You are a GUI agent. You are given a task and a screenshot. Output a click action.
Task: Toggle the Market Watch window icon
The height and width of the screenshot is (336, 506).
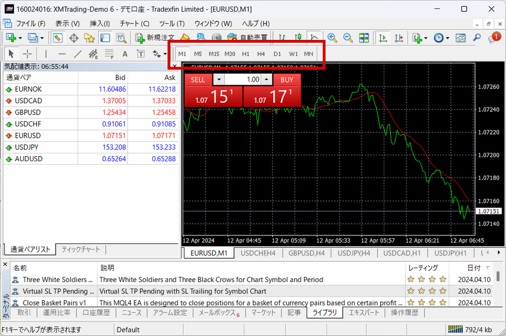pos(58,38)
